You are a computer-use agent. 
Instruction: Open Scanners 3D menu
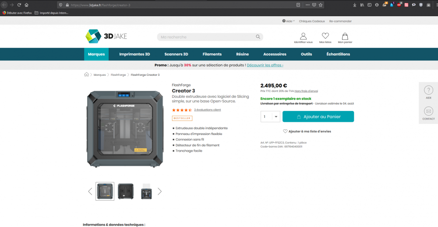coord(176,54)
